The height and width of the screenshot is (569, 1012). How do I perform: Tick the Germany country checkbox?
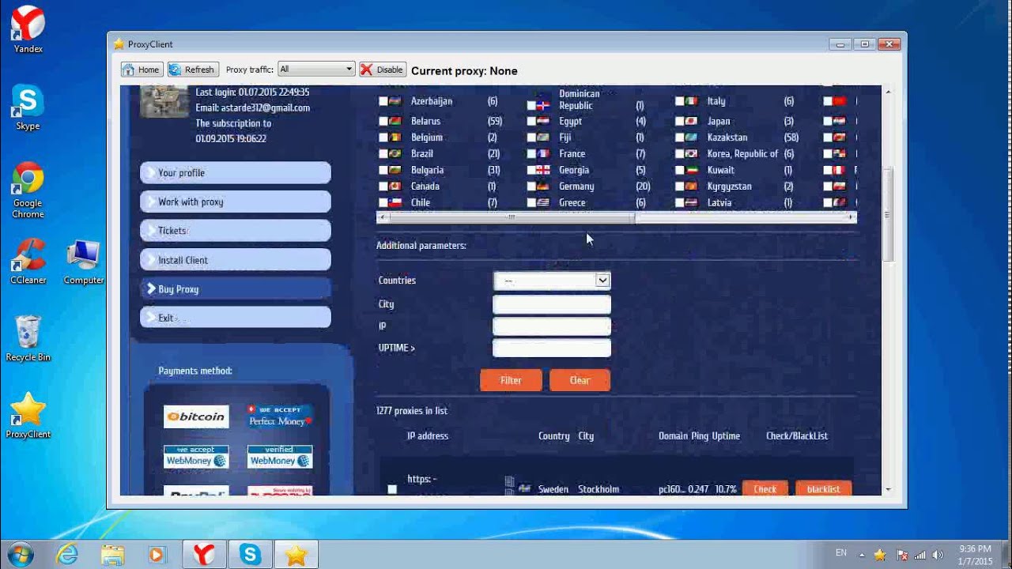click(x=531, y=187)
